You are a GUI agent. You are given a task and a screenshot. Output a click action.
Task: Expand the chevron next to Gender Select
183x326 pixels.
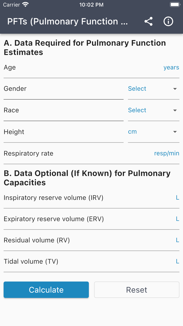click(175, 89)
